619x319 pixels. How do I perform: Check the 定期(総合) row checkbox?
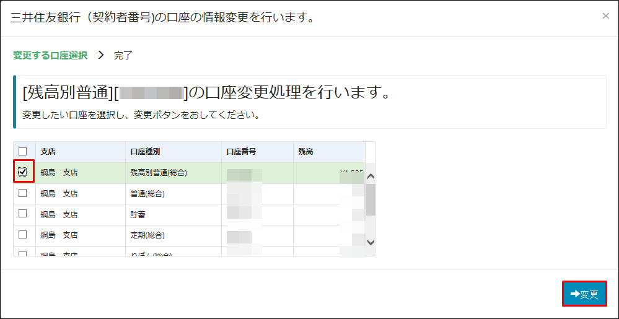[23, 235]
